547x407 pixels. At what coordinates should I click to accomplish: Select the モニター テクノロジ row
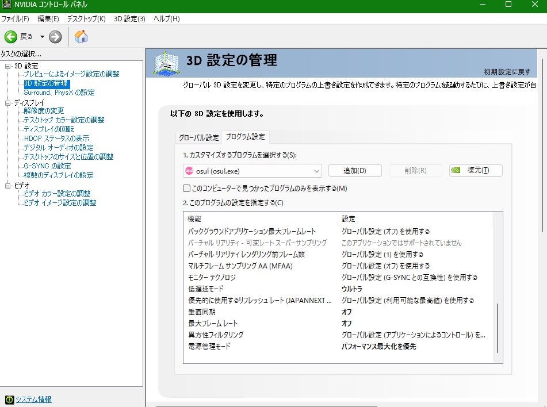click(338, 278)
